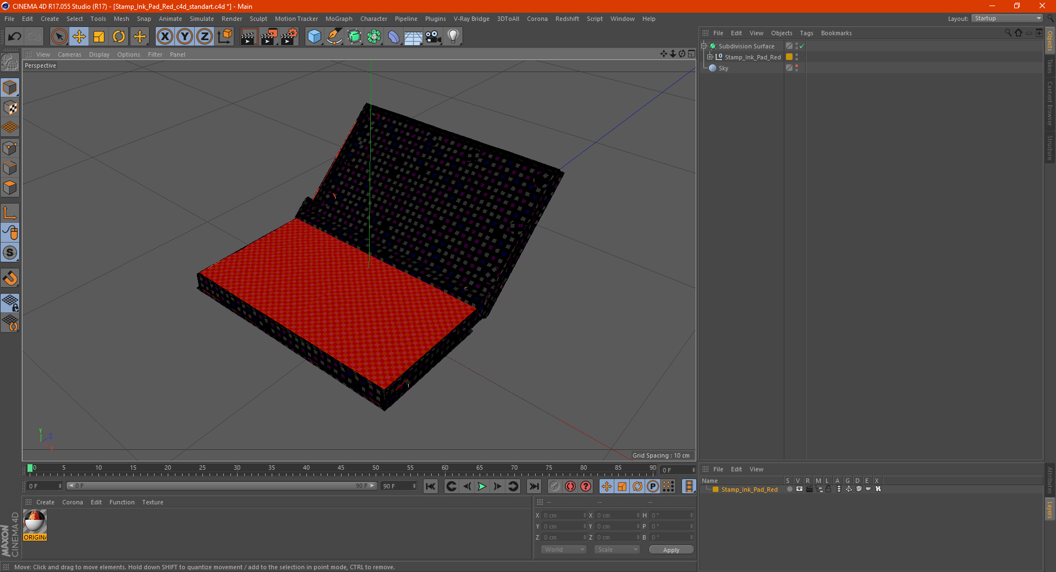Click the Apply button
This screenshot has width=1056, height=572.
coord(671,549)
